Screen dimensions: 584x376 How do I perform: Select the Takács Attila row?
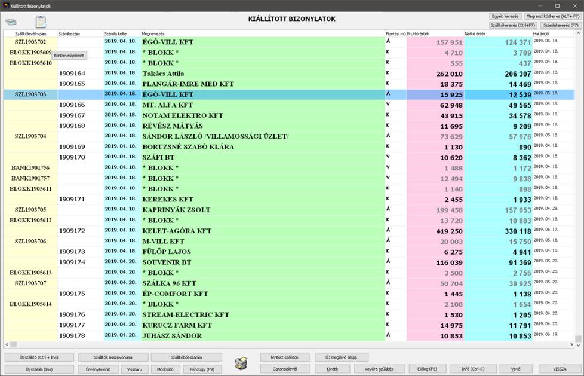click(289, 74)
